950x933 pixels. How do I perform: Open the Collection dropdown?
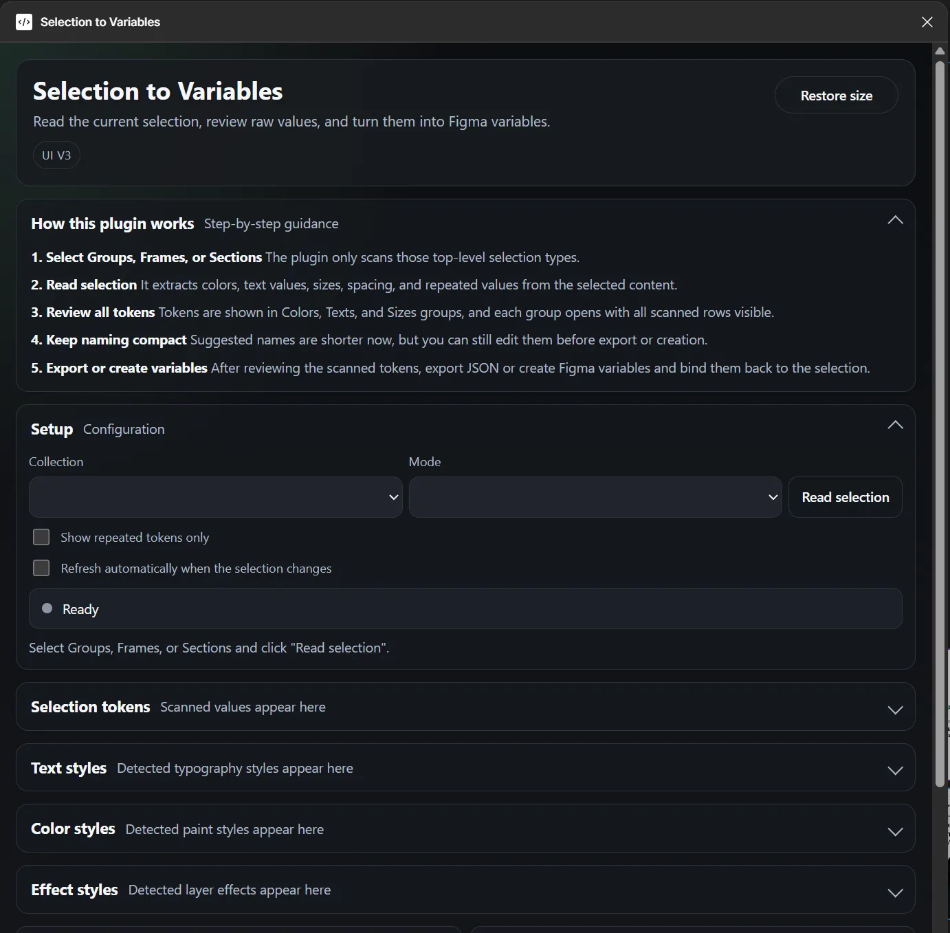click(215, 497)
